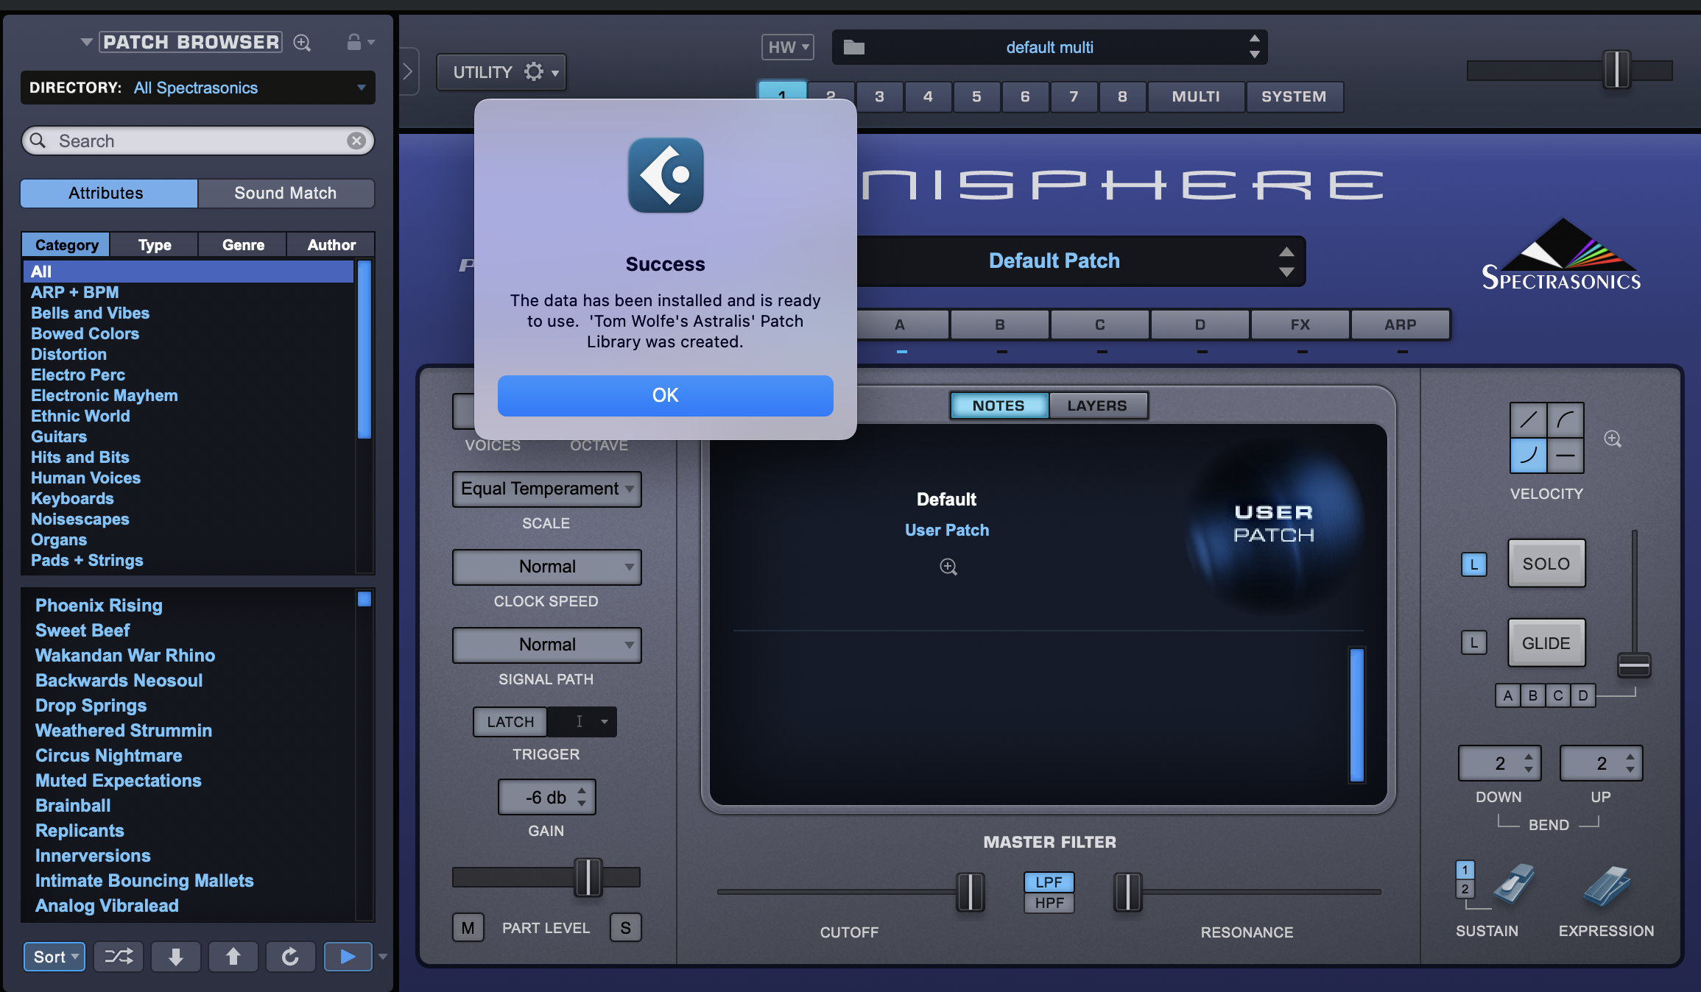Image resolution: width=1701 pixels, height=992 pixels.
Task: Switch to the Author attribute column
Action: (331, 245)
